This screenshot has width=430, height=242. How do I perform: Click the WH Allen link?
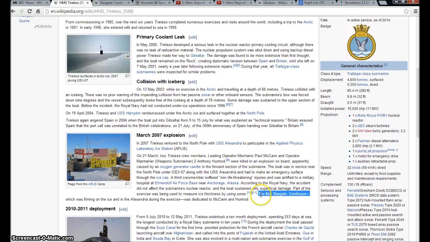pyautogui.click(x=364, y=131)
